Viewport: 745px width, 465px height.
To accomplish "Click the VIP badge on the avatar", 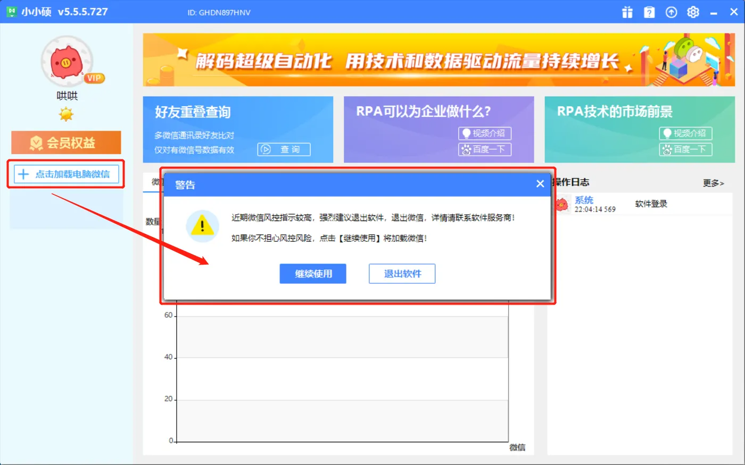I will pos(95,79).
